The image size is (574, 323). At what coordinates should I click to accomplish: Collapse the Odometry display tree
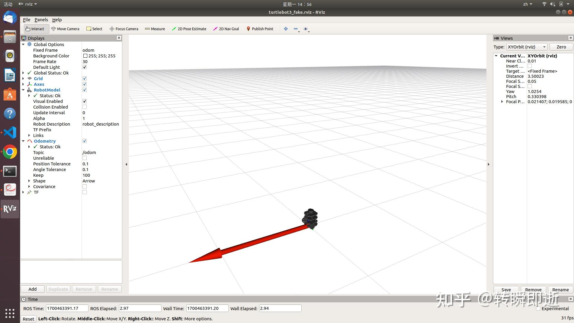tap(23, 141)
